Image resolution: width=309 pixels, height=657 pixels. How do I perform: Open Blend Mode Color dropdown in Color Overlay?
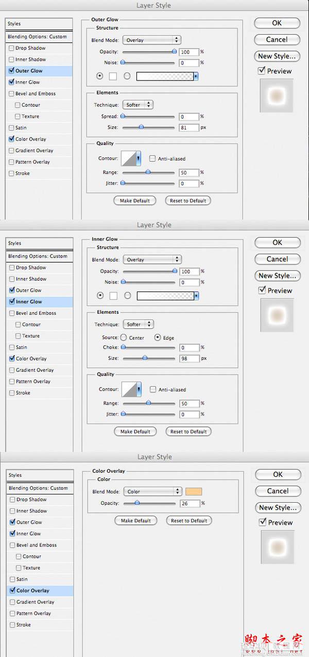152,491
